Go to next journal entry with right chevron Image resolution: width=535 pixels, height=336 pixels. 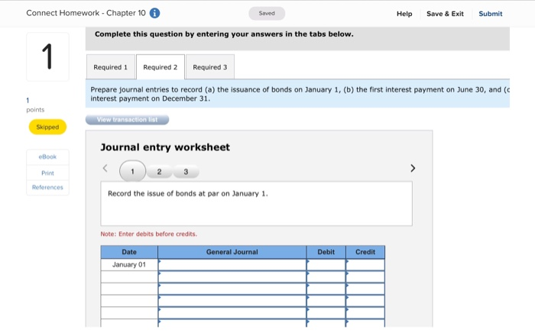tap(413, 168)
